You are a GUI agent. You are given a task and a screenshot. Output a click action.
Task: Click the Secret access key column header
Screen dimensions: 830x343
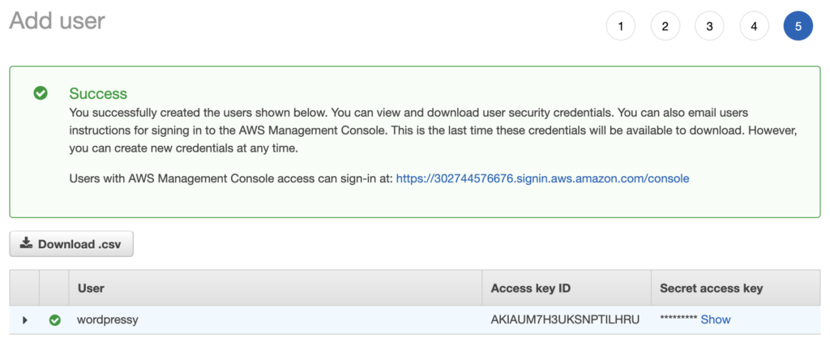pos(712,289)
